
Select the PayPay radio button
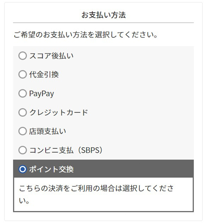click(x=22, y=94)
